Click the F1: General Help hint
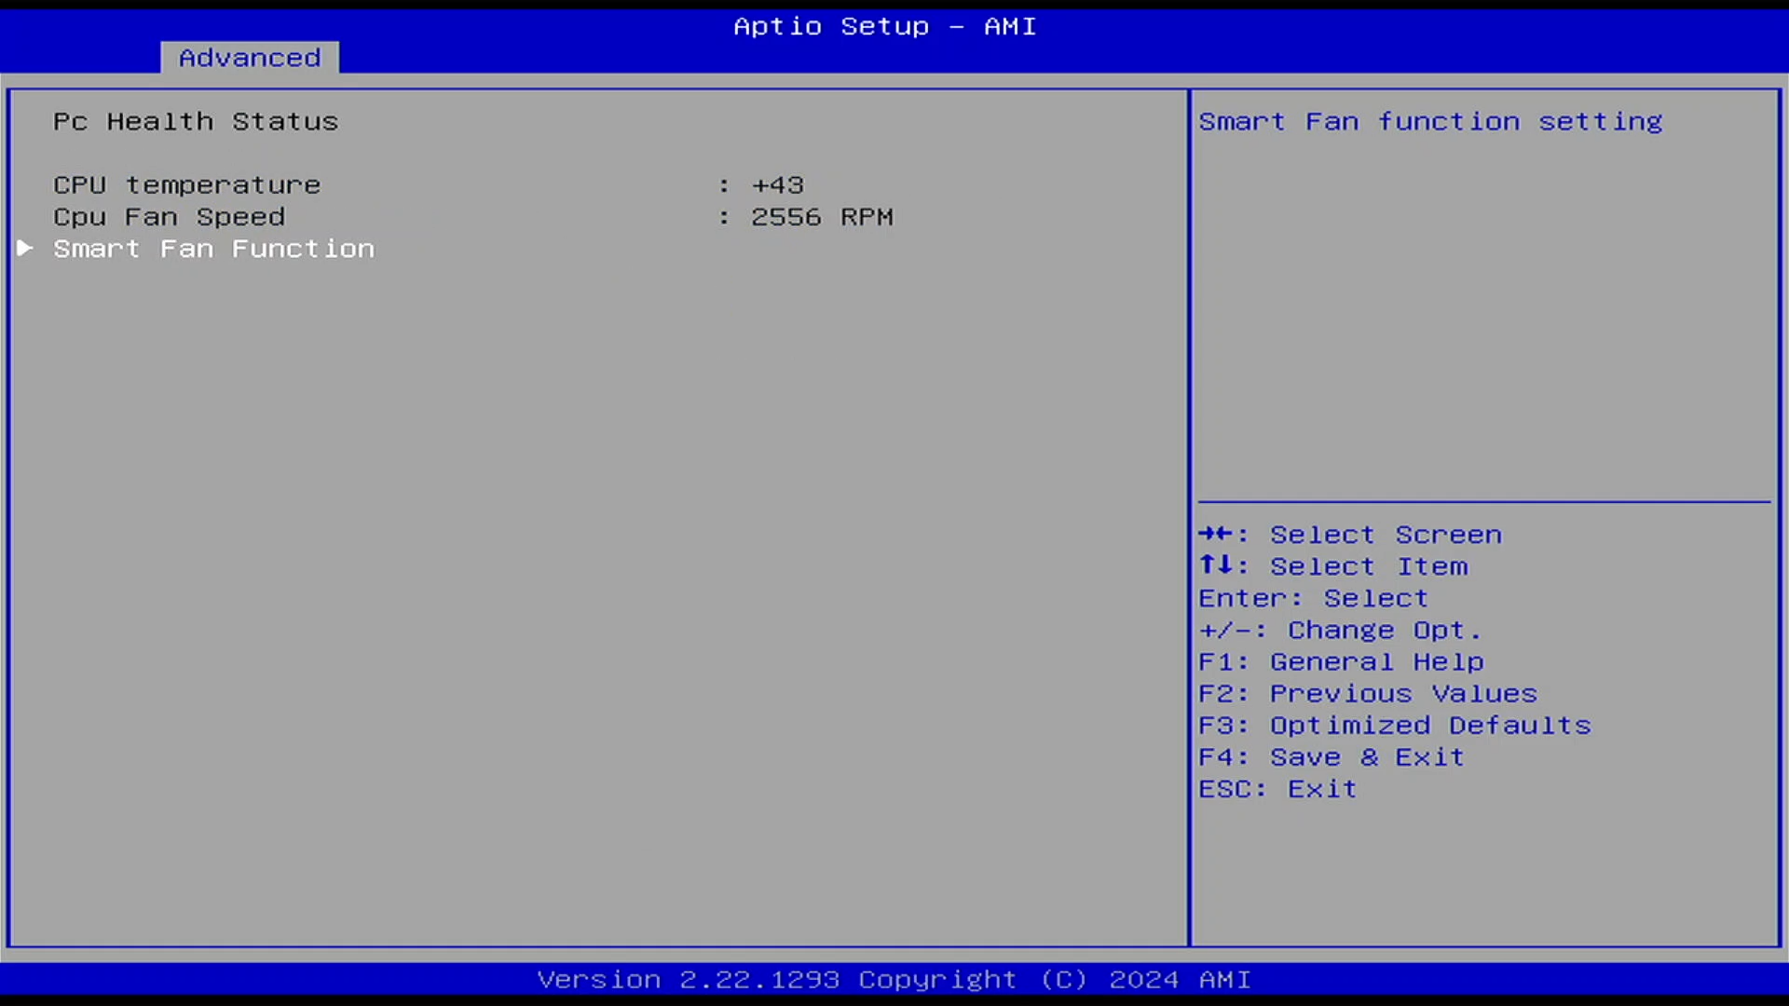This screenshot has width=1789, height=1006. click(x=1341, y=662)
